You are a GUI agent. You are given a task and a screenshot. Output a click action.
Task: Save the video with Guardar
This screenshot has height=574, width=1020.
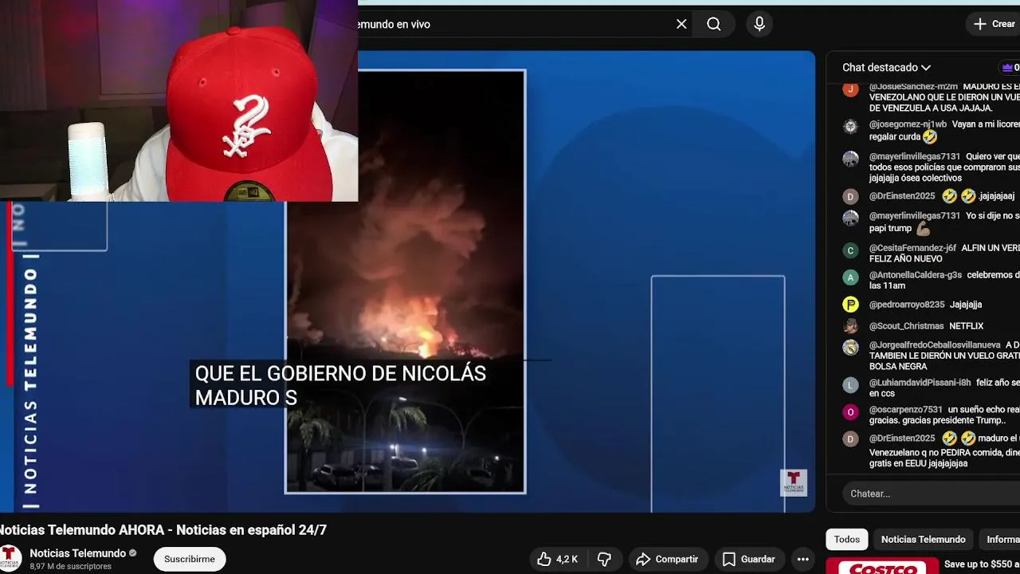749,560
